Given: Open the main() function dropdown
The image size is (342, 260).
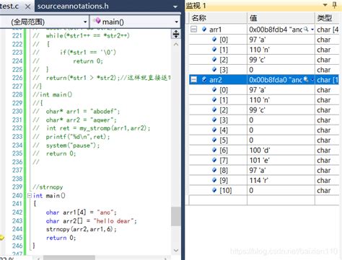Looking at the screenshot, I should 135,22.
